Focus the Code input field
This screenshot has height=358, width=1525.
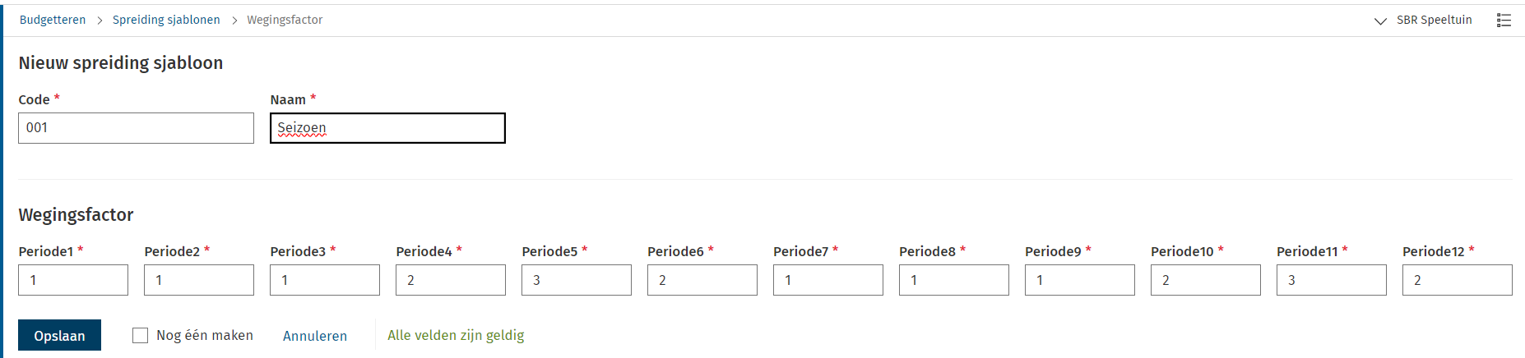click(136, 128)
